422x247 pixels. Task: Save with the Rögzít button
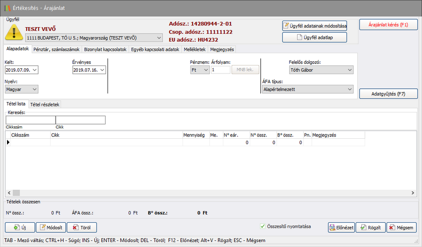[x=370, y=228]
